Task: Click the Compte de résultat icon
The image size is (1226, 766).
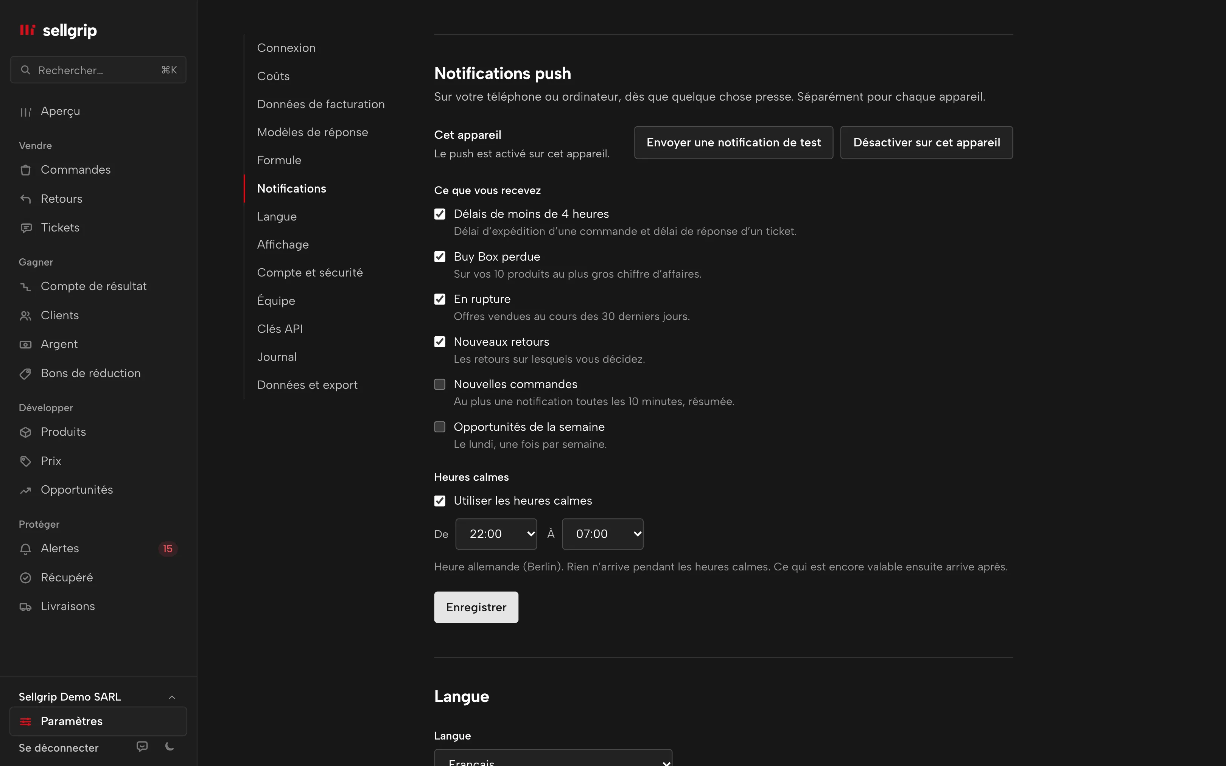Action: coord(25,287)
